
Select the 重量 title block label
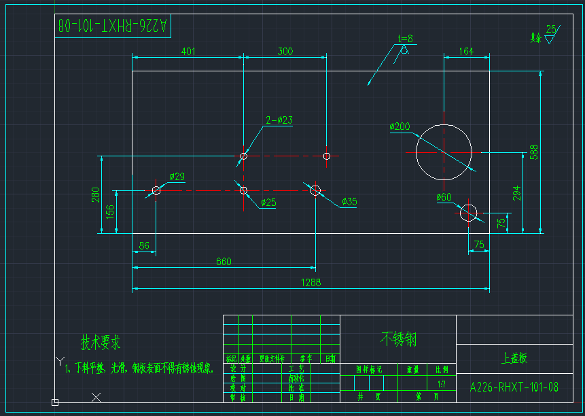tap(412, 370)
